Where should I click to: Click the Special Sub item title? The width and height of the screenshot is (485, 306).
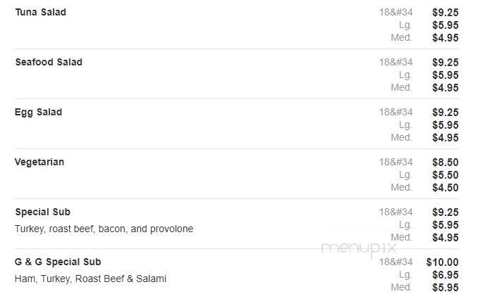[x=43, y=212]
